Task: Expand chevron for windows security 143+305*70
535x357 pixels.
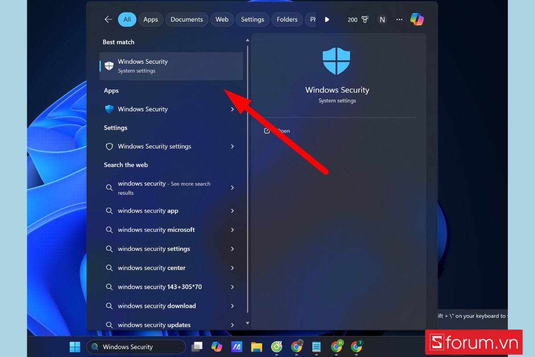Action: 232,287
